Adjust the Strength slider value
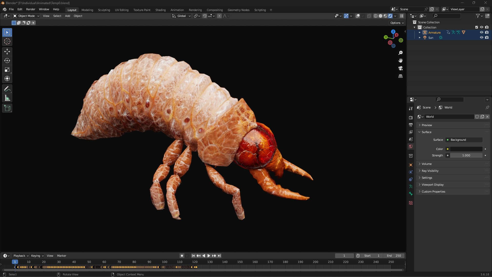 coord(466,155)
